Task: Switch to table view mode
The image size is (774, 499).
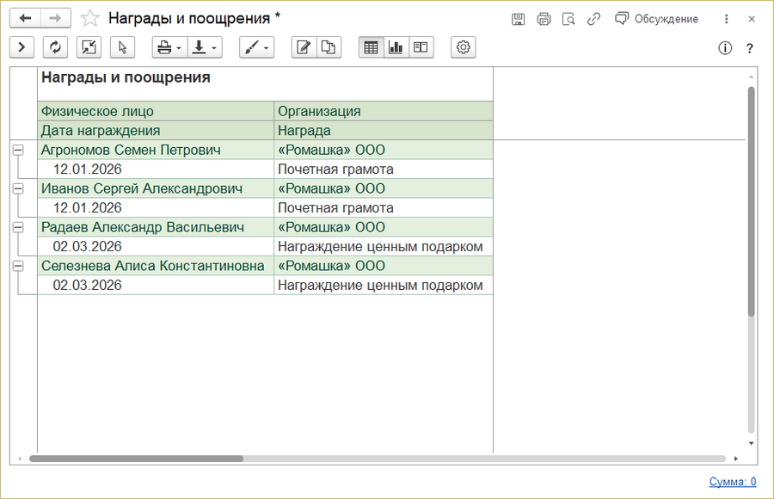Action: [x=372, y=47]
